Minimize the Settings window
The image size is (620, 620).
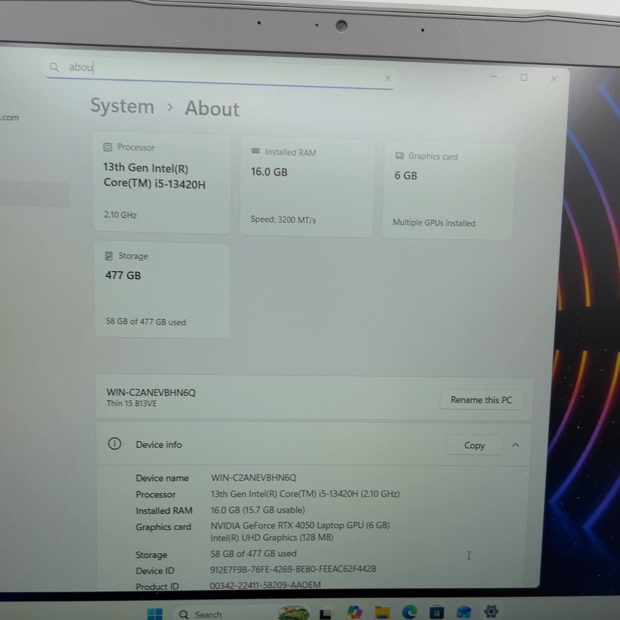(494, 77)
